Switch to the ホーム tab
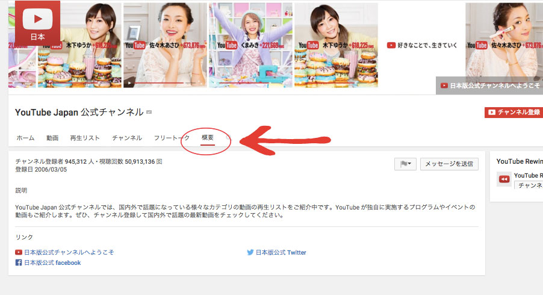Image resolution: width=543 pixels, height=295 pixels. [x=26, y=138]
